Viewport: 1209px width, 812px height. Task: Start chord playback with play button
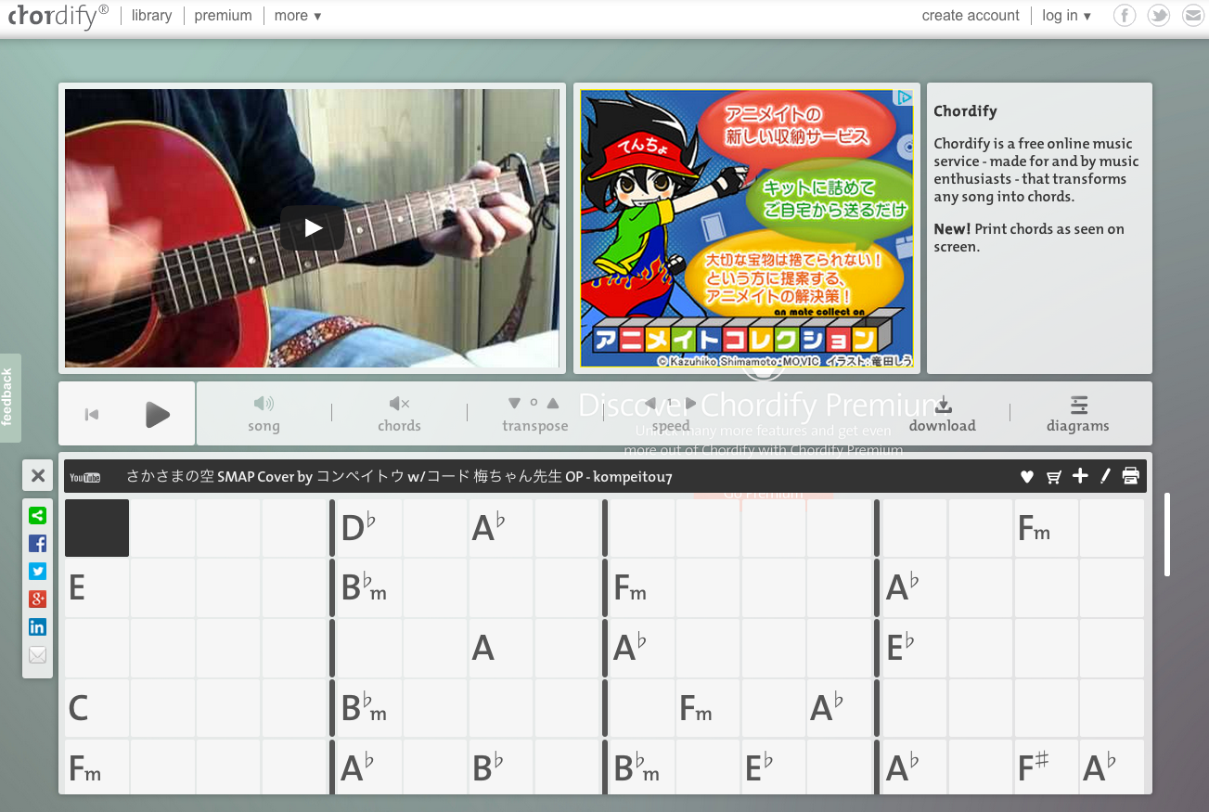pos(158,415)
